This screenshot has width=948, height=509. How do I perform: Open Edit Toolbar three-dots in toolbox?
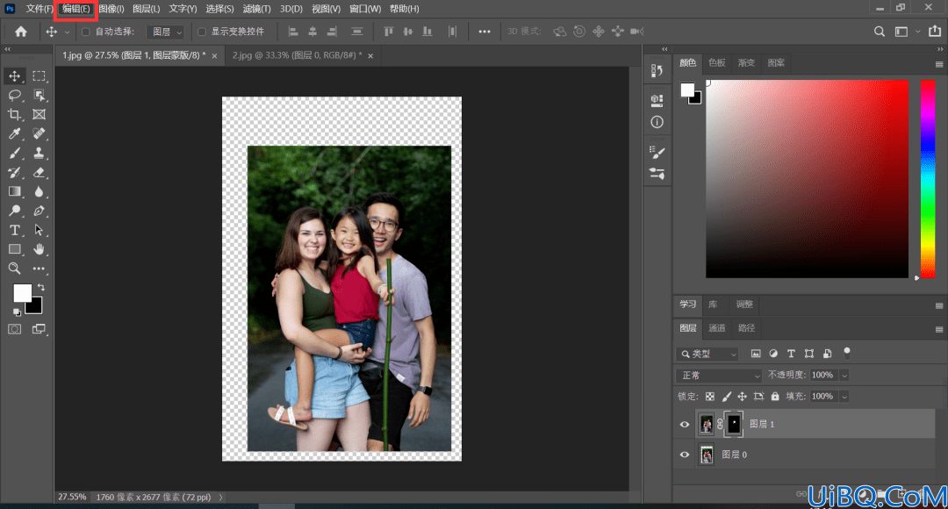(39, 269)
